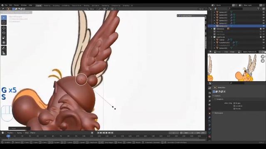The width and height of the screenshot is (266, 149).
Task: Open the Scene properties tab
Action: point(209,105)
